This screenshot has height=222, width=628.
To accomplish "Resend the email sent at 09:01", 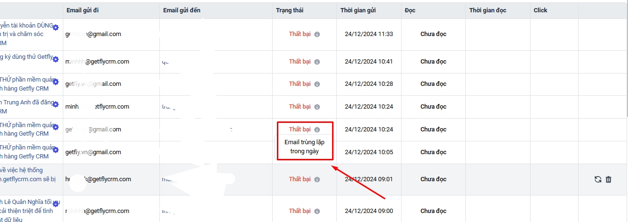I will point(598,179).
